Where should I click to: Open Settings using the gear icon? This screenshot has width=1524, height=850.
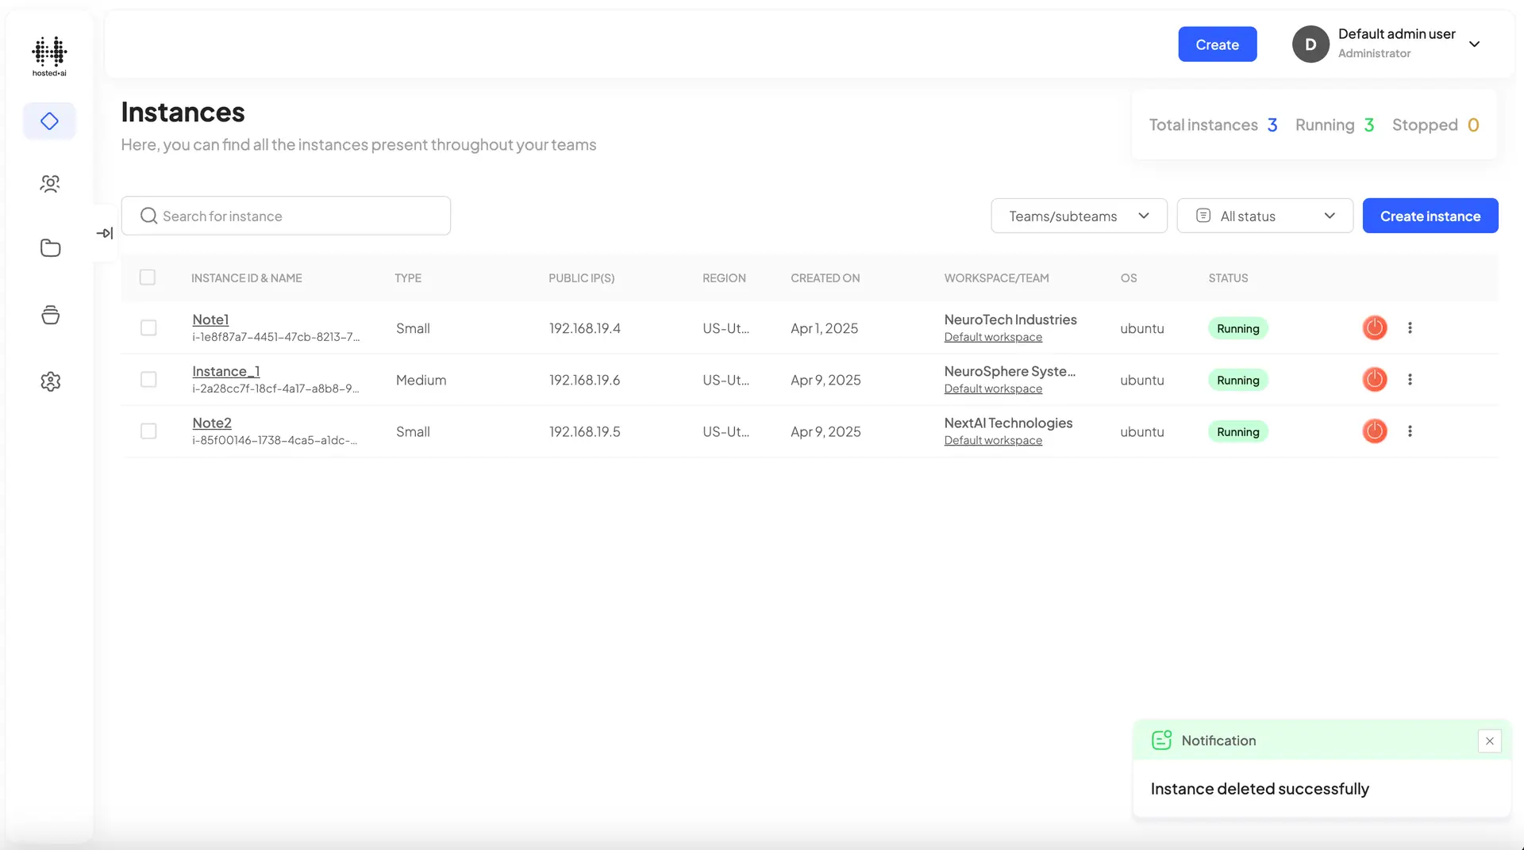pyautogui.click(x=49, y=381)
